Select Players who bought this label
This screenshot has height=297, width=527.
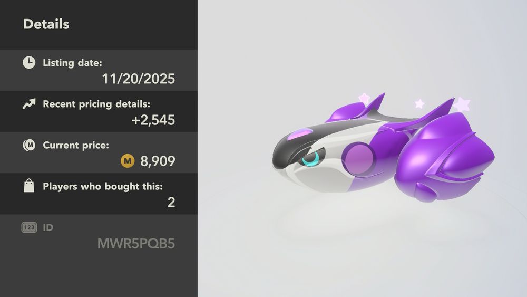[x=103, y=186]
